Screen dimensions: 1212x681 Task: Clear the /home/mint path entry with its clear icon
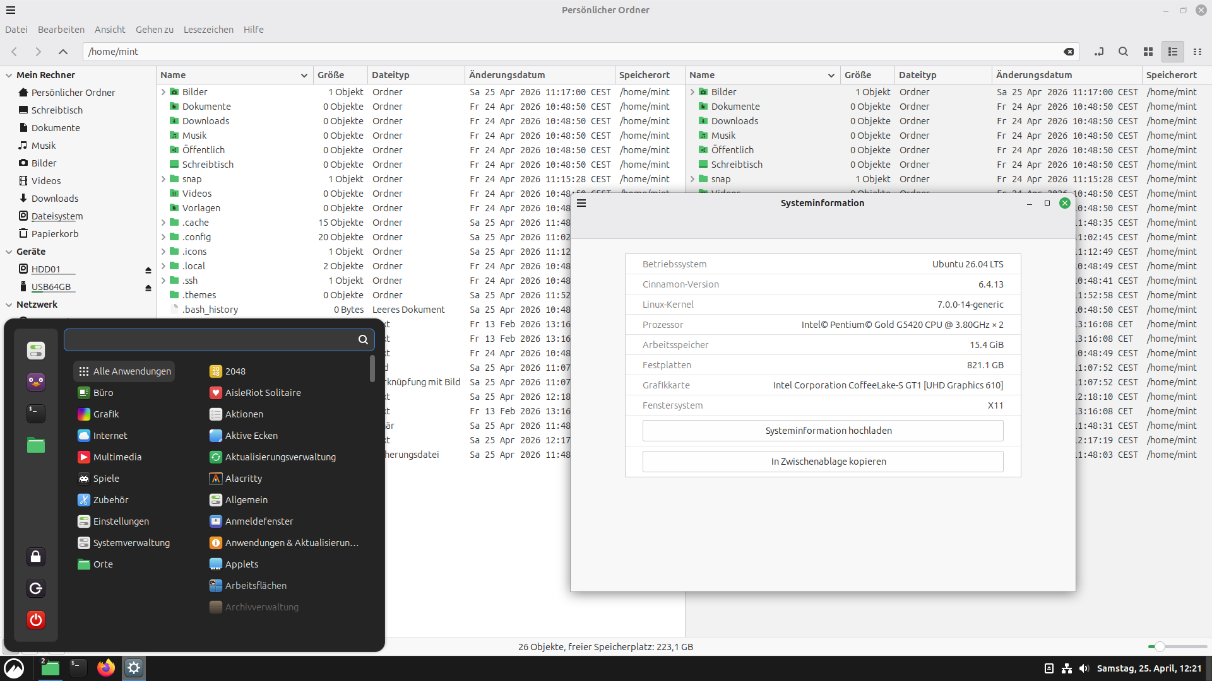pyautogui.click(x=1069, y=52)
